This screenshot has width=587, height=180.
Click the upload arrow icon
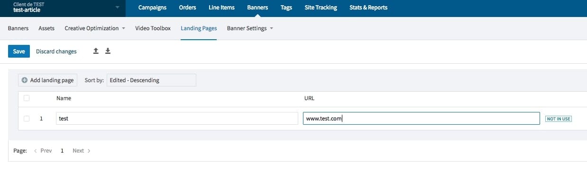tap(96, 51)
